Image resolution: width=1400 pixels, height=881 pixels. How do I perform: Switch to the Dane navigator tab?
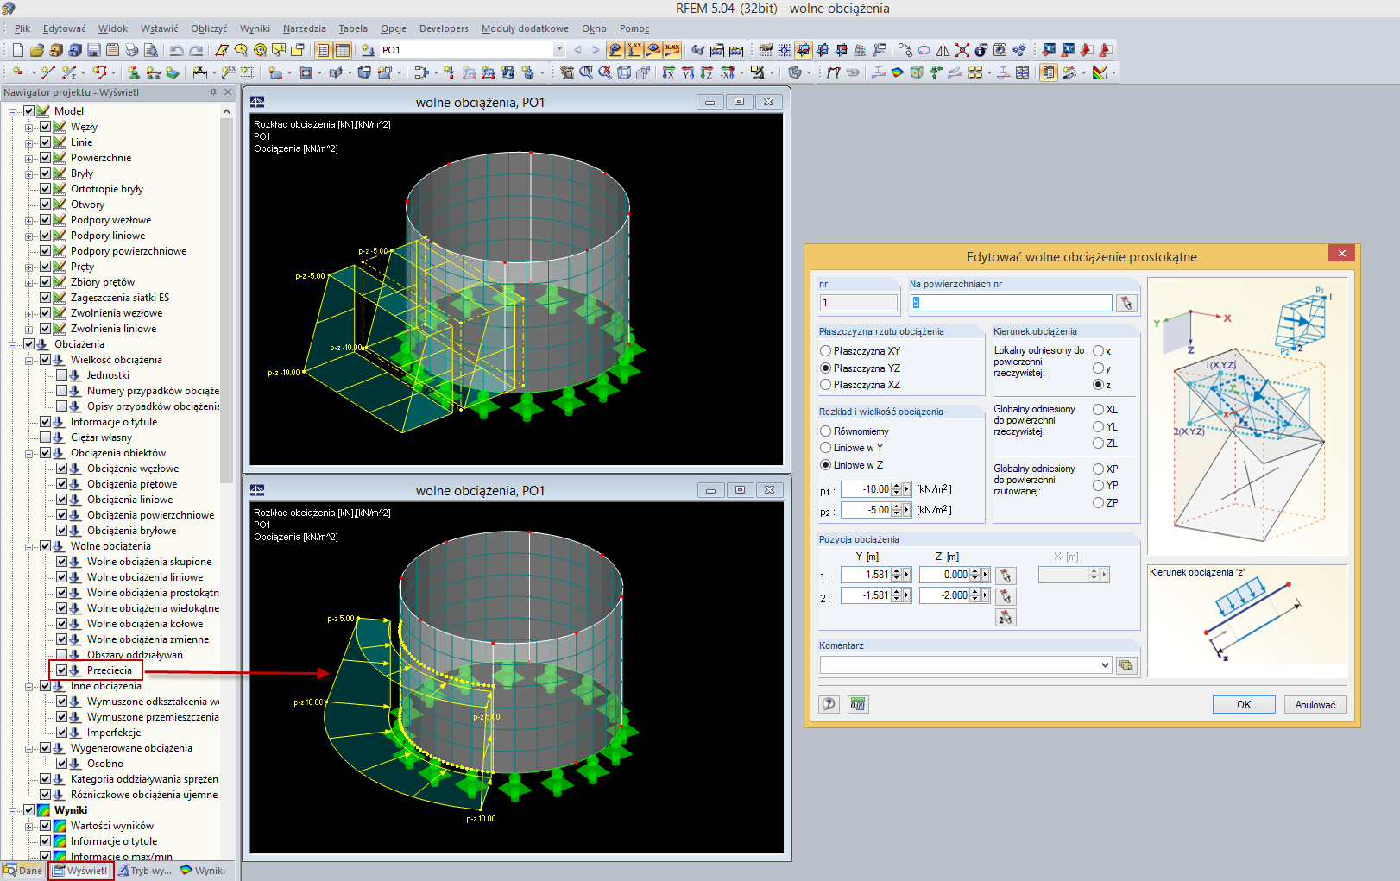click(23, 871)
